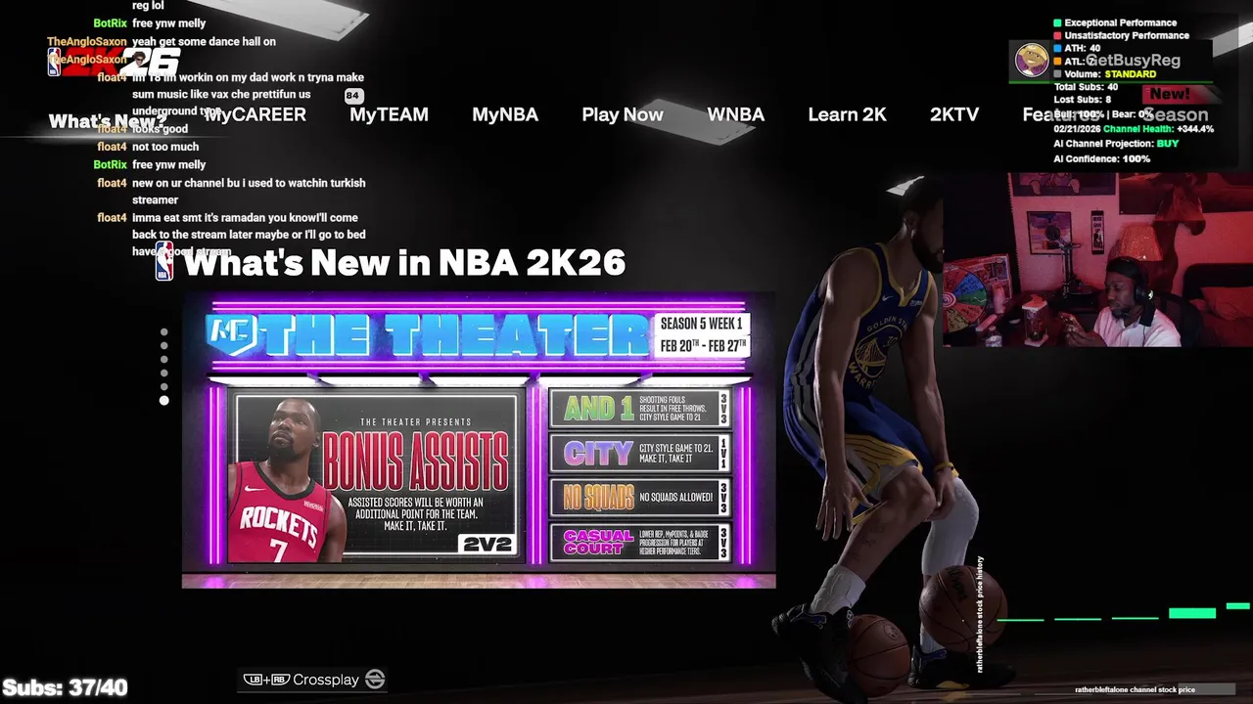Select the AND 1 game mode tile
The width and height of the screenshot is (1253, 704).
(640, 409)
